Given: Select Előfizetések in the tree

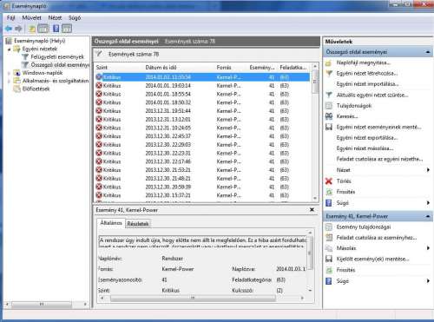Looking at the screenshot, I should tap(36, 89).
